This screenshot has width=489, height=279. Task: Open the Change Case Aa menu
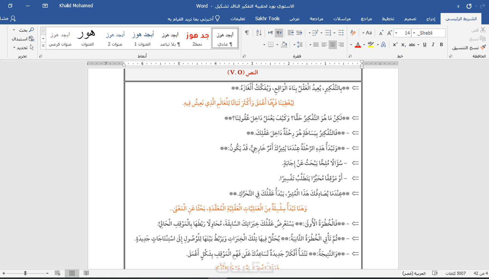367,33
